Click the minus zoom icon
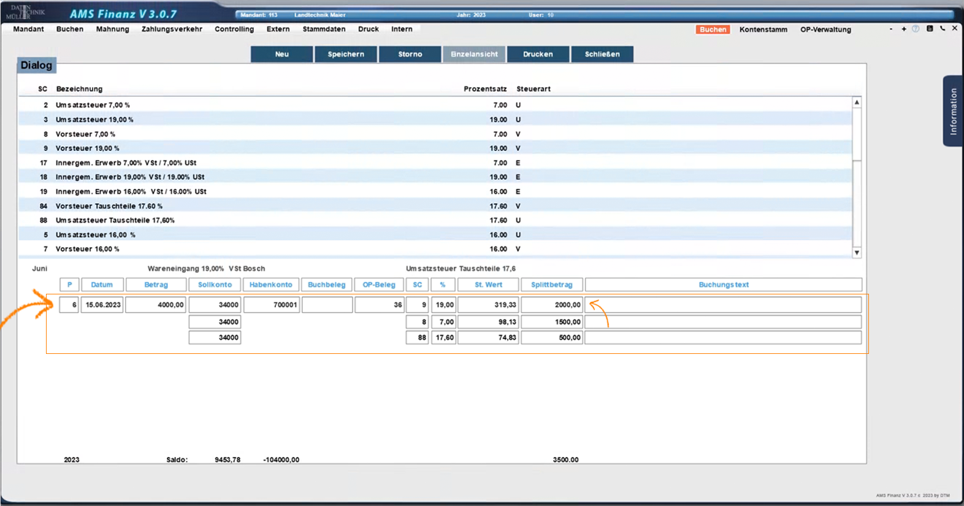 891,29
